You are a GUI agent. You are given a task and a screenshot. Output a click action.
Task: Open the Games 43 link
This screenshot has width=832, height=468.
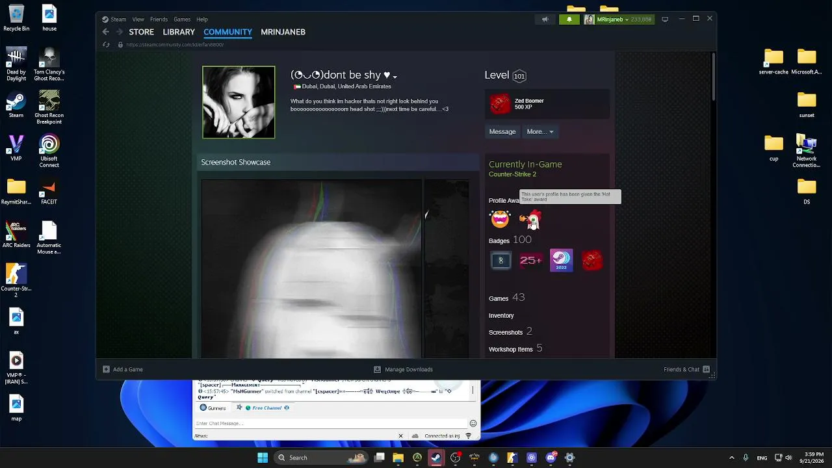[x=507, y=298]
